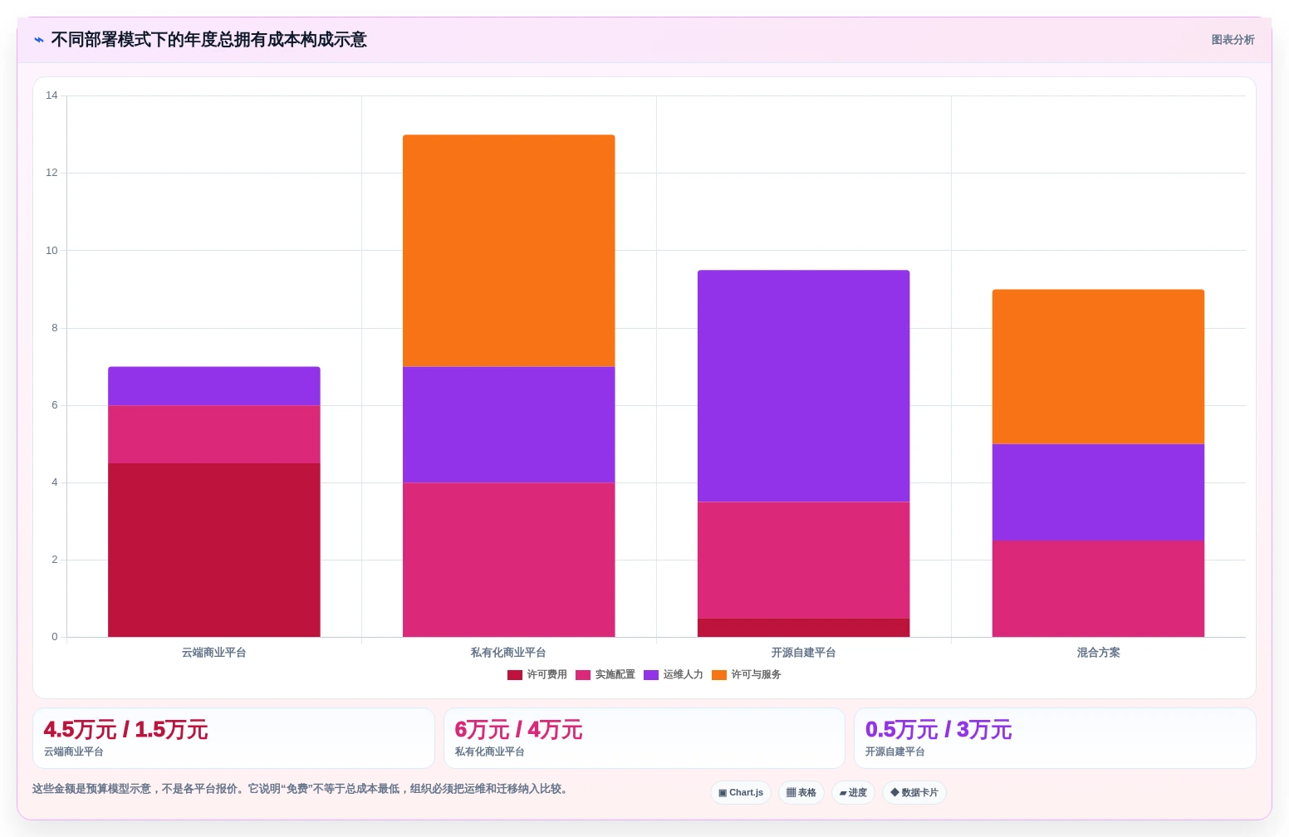1289x837 pixels.
Task: Click the 表格 tag chip
Action: pyautogui.click(x=801, y=793)
